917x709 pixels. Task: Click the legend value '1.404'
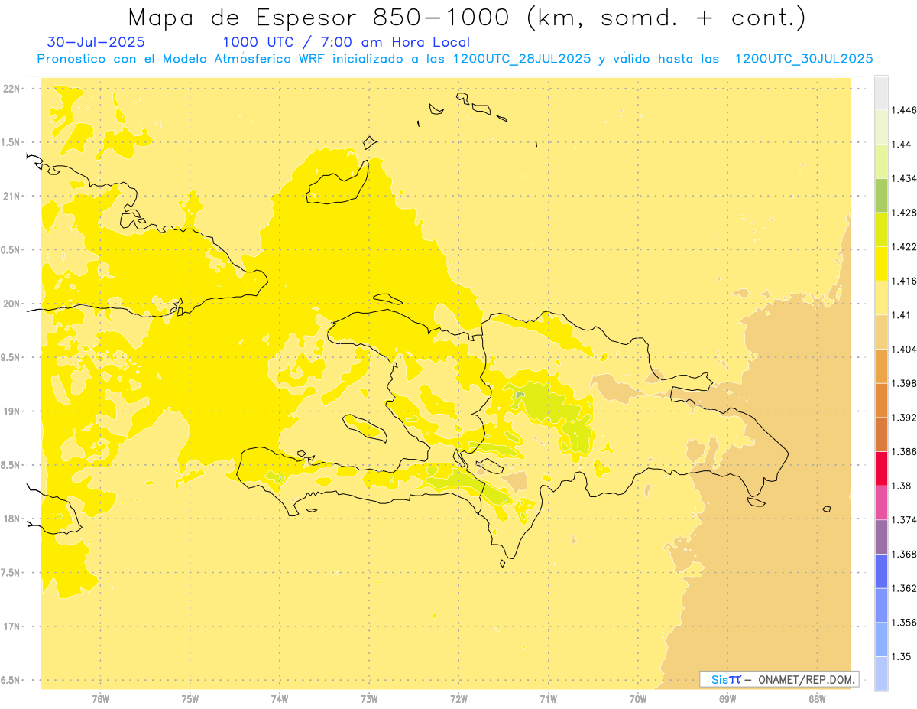click(x=904, y=349)
